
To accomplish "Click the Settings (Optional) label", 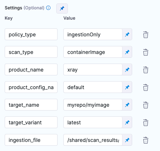I will pyautogui.click(x=24, y=8).
